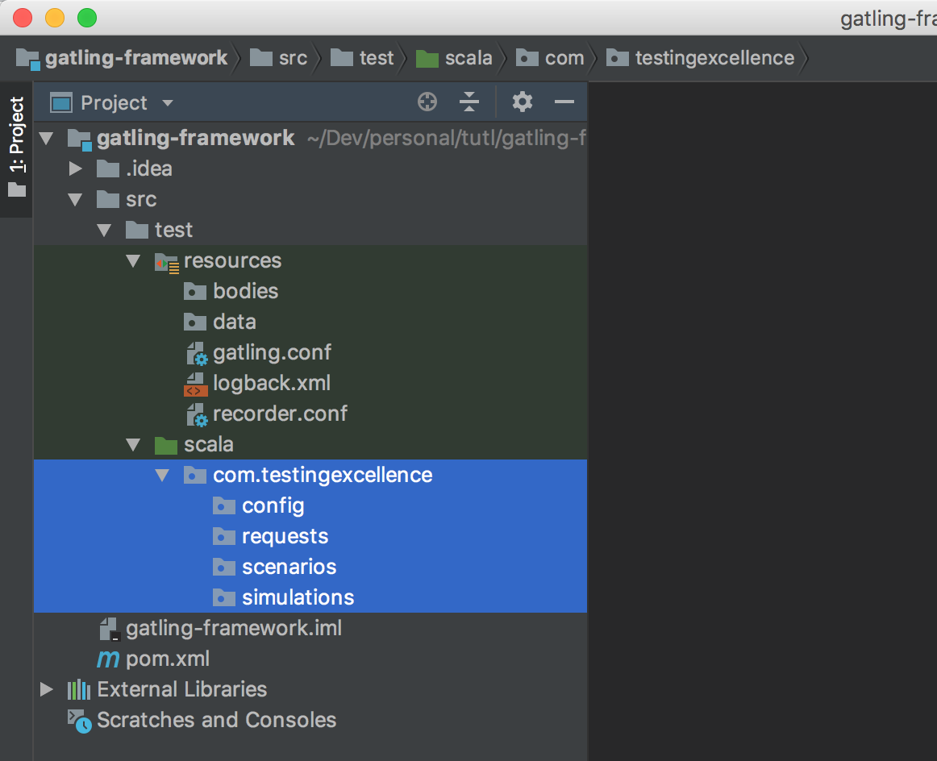Image resolution: width=937 pixels, height=761 pixels.
Task: Collapse the com.testingexcellence package
Action: pyautogui.click(x=162, y=476)
